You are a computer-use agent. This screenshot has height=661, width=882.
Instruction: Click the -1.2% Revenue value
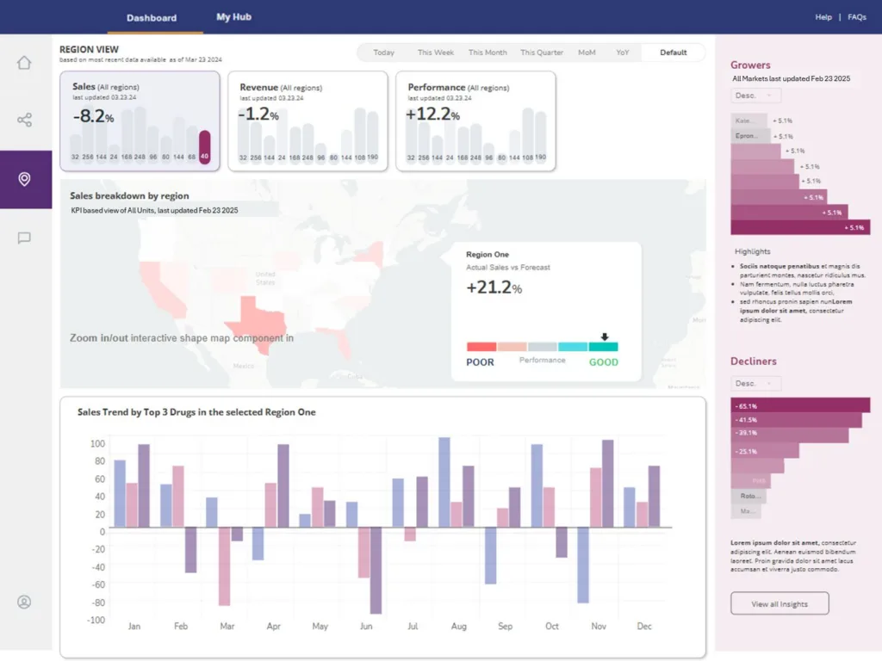click(258, 114)
